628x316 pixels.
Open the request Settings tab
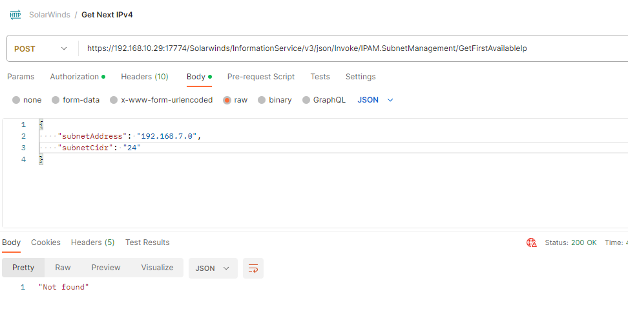361,77
